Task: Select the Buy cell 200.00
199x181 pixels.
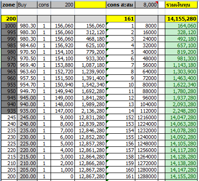Action: (27, 176)
